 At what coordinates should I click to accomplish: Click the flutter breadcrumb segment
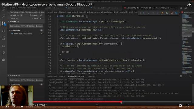coord(62,12)
